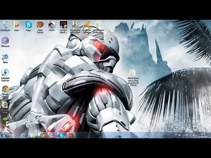Switch to Chrome from the taskbar
Screen dimensions: 211x158
coord(43,135)
